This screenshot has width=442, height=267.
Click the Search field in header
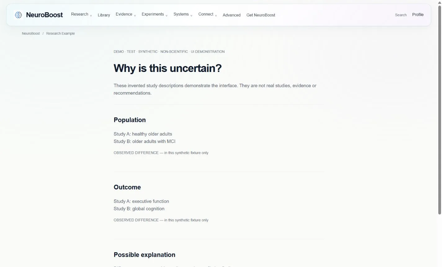click(x=401, y=15)
